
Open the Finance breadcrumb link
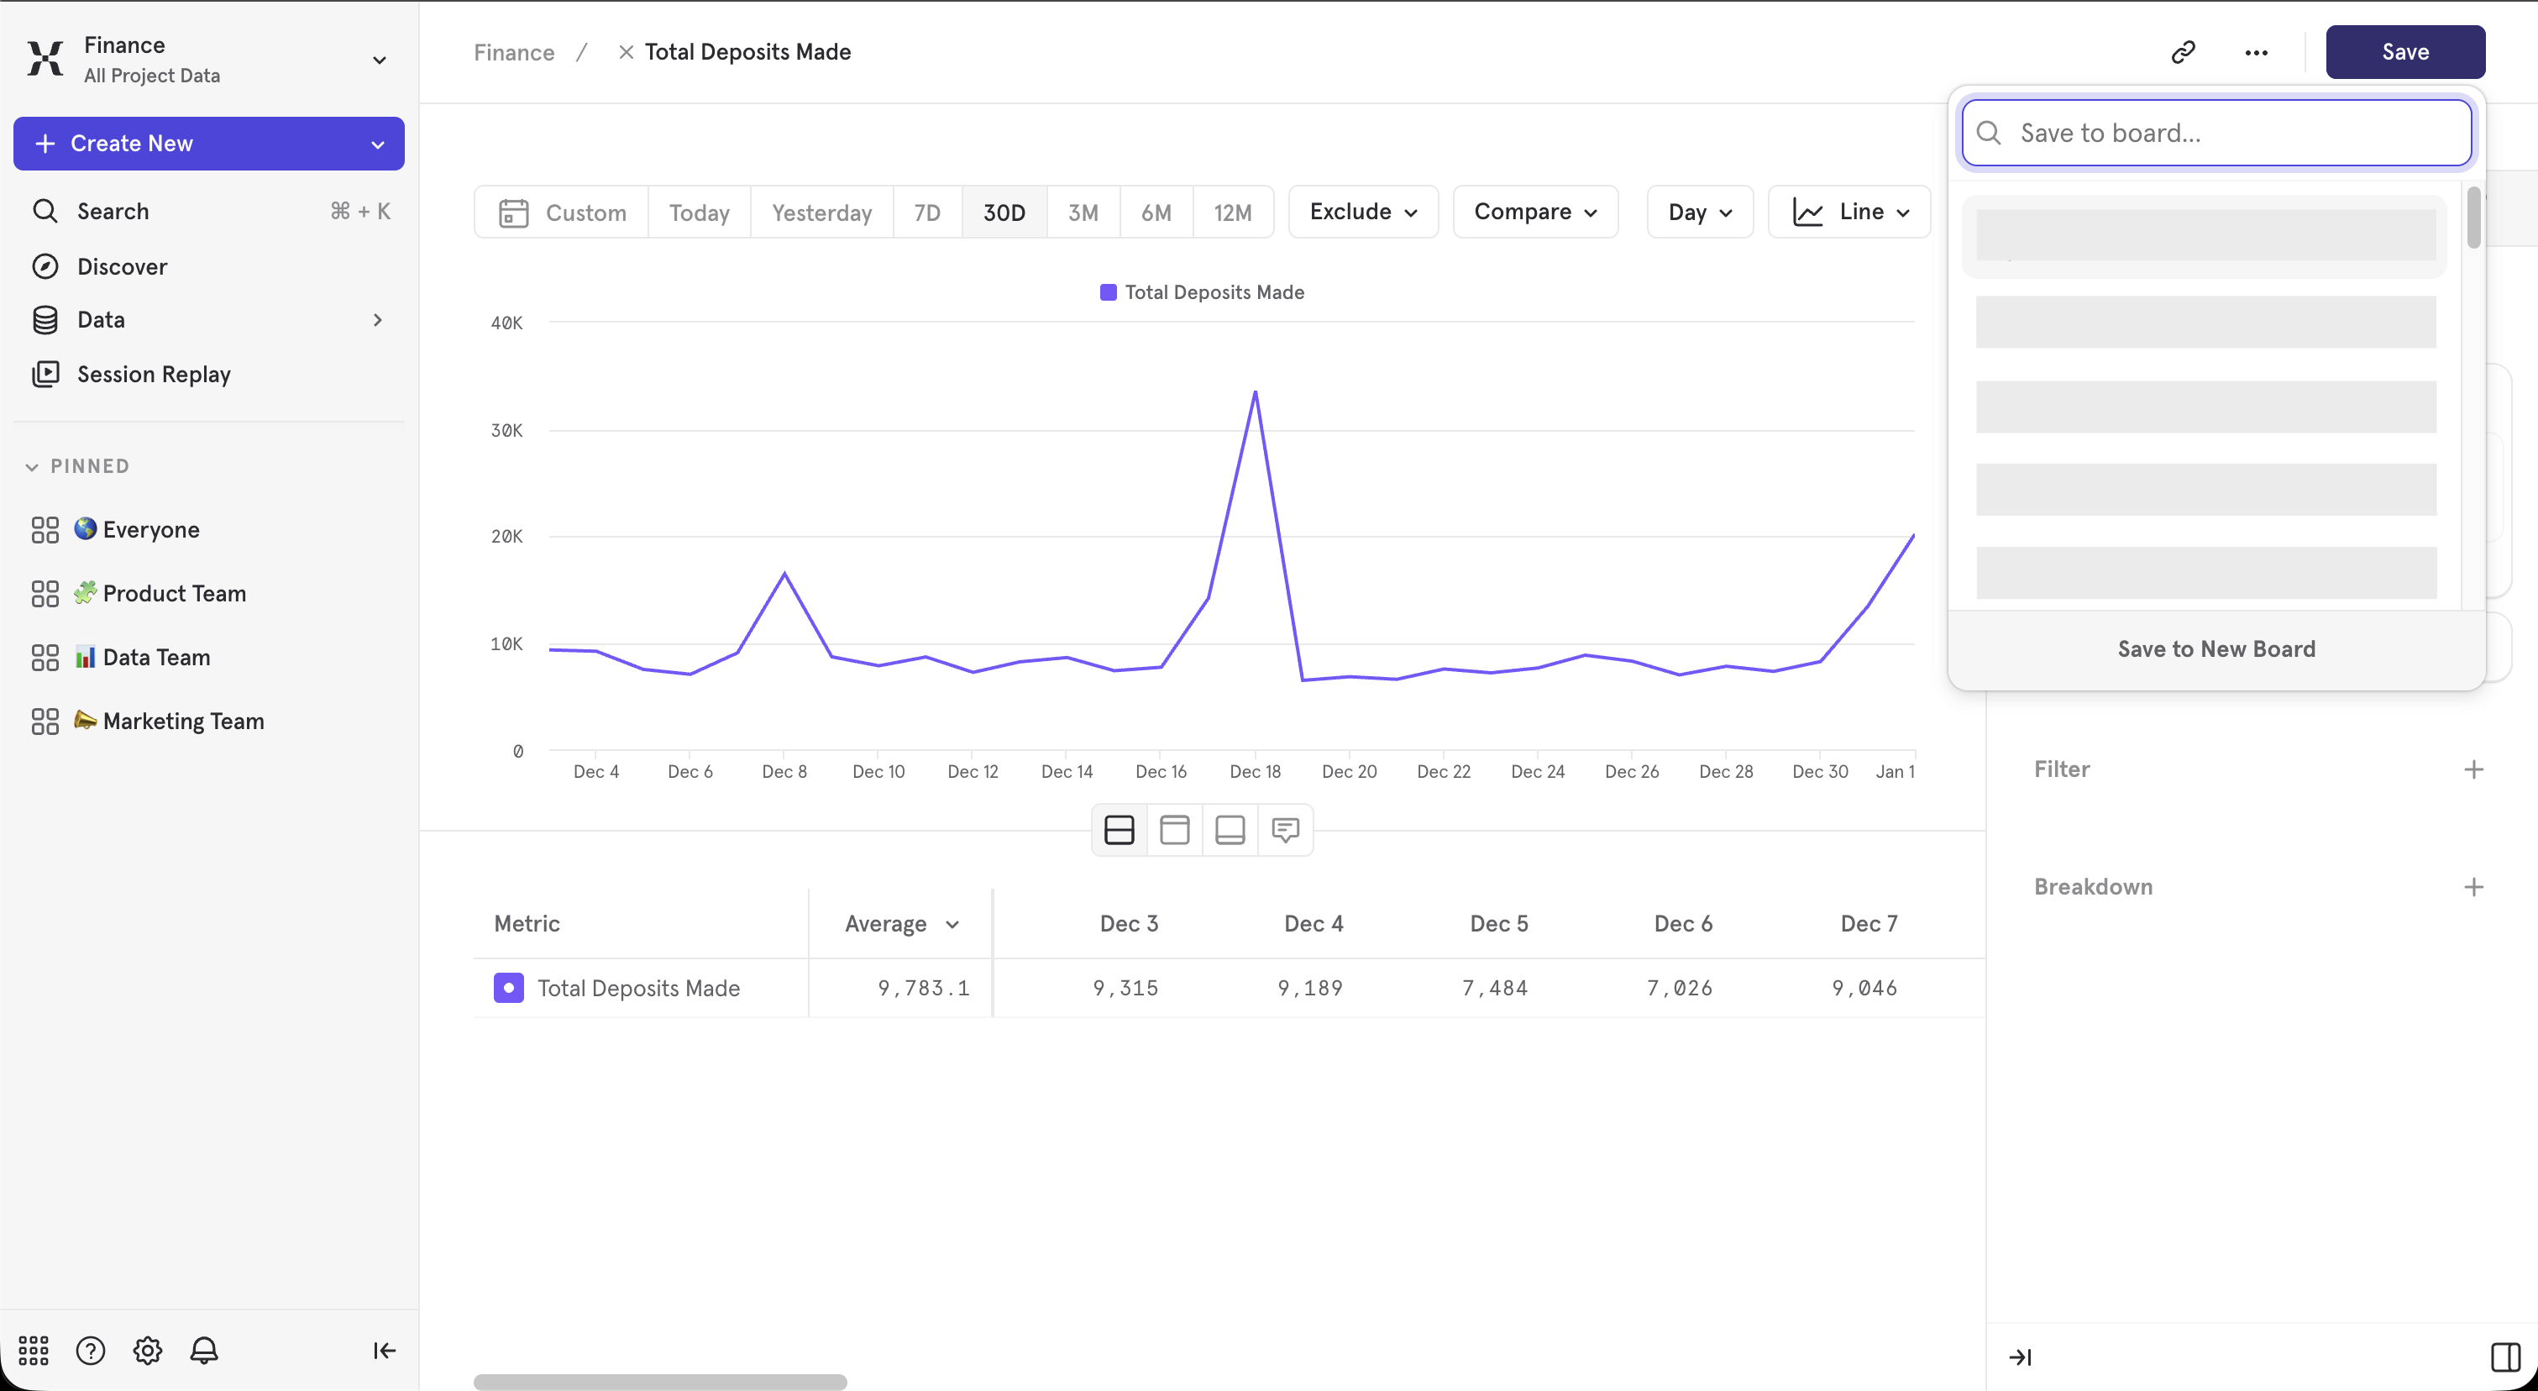[x=513, y=52]
